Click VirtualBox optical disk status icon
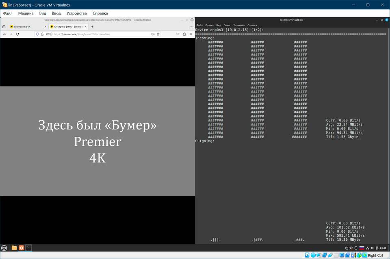Viewport: 390px width, 259px height. coord(313,255)
